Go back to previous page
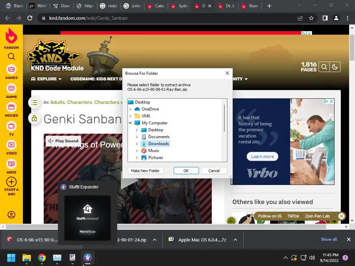 (x=8, y=18)
